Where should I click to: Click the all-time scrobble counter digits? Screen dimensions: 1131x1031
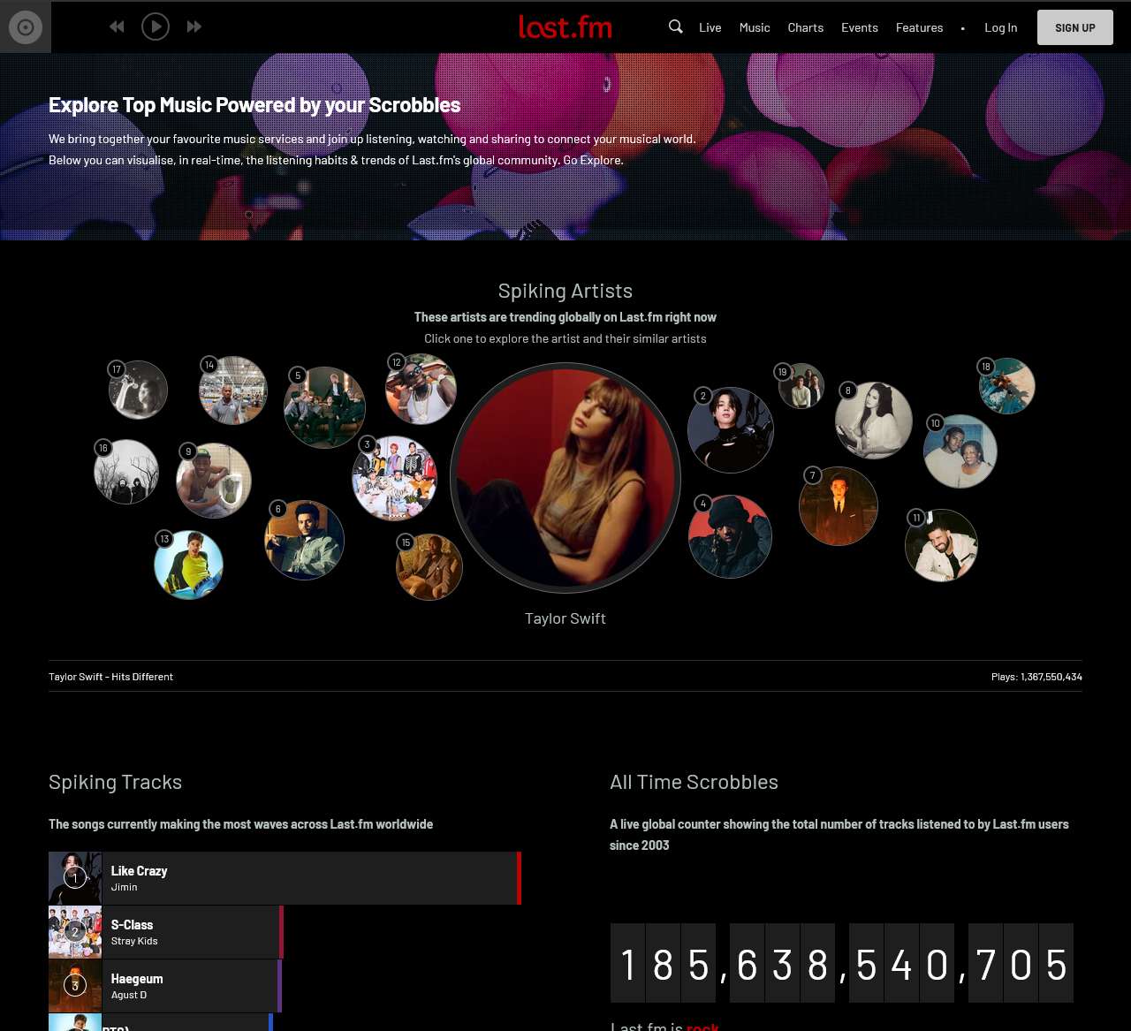(x=842, y=963)
